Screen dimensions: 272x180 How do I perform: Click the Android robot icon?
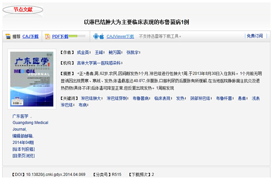click(x=96, y=36)
